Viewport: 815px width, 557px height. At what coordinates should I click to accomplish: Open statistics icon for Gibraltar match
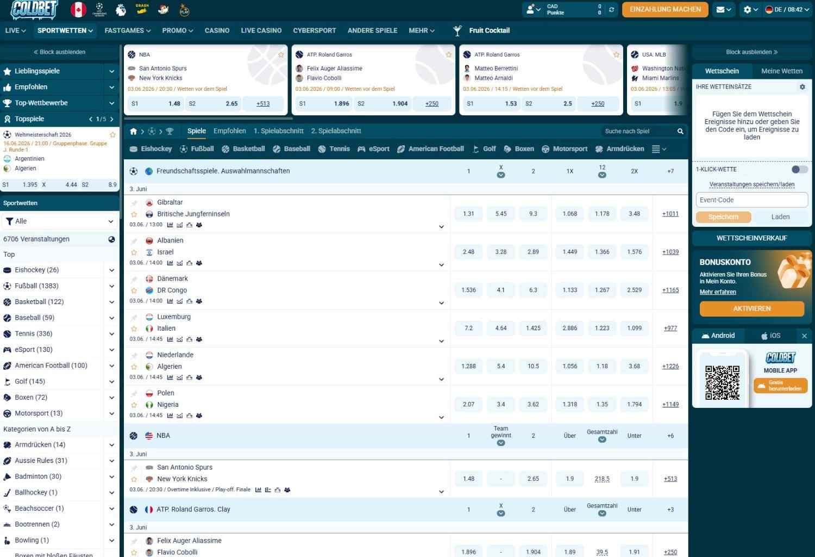[170, 225]
